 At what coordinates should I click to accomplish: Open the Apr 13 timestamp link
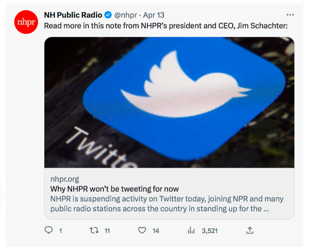pos(154,15)
